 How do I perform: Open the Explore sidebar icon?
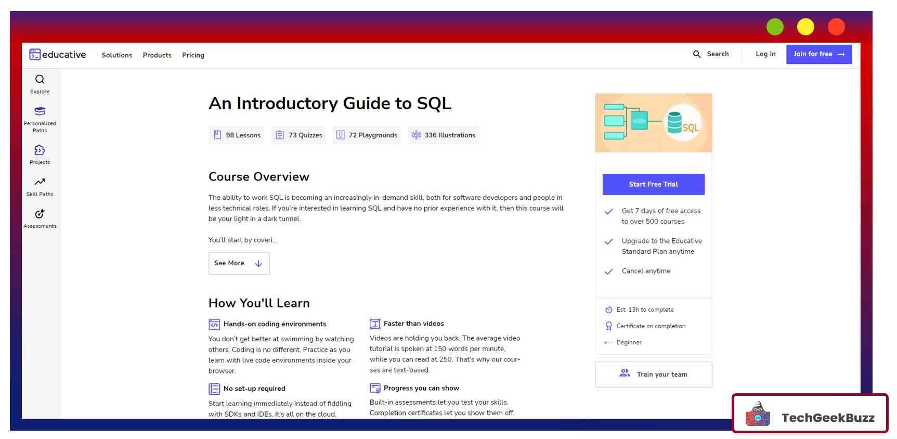40,84
